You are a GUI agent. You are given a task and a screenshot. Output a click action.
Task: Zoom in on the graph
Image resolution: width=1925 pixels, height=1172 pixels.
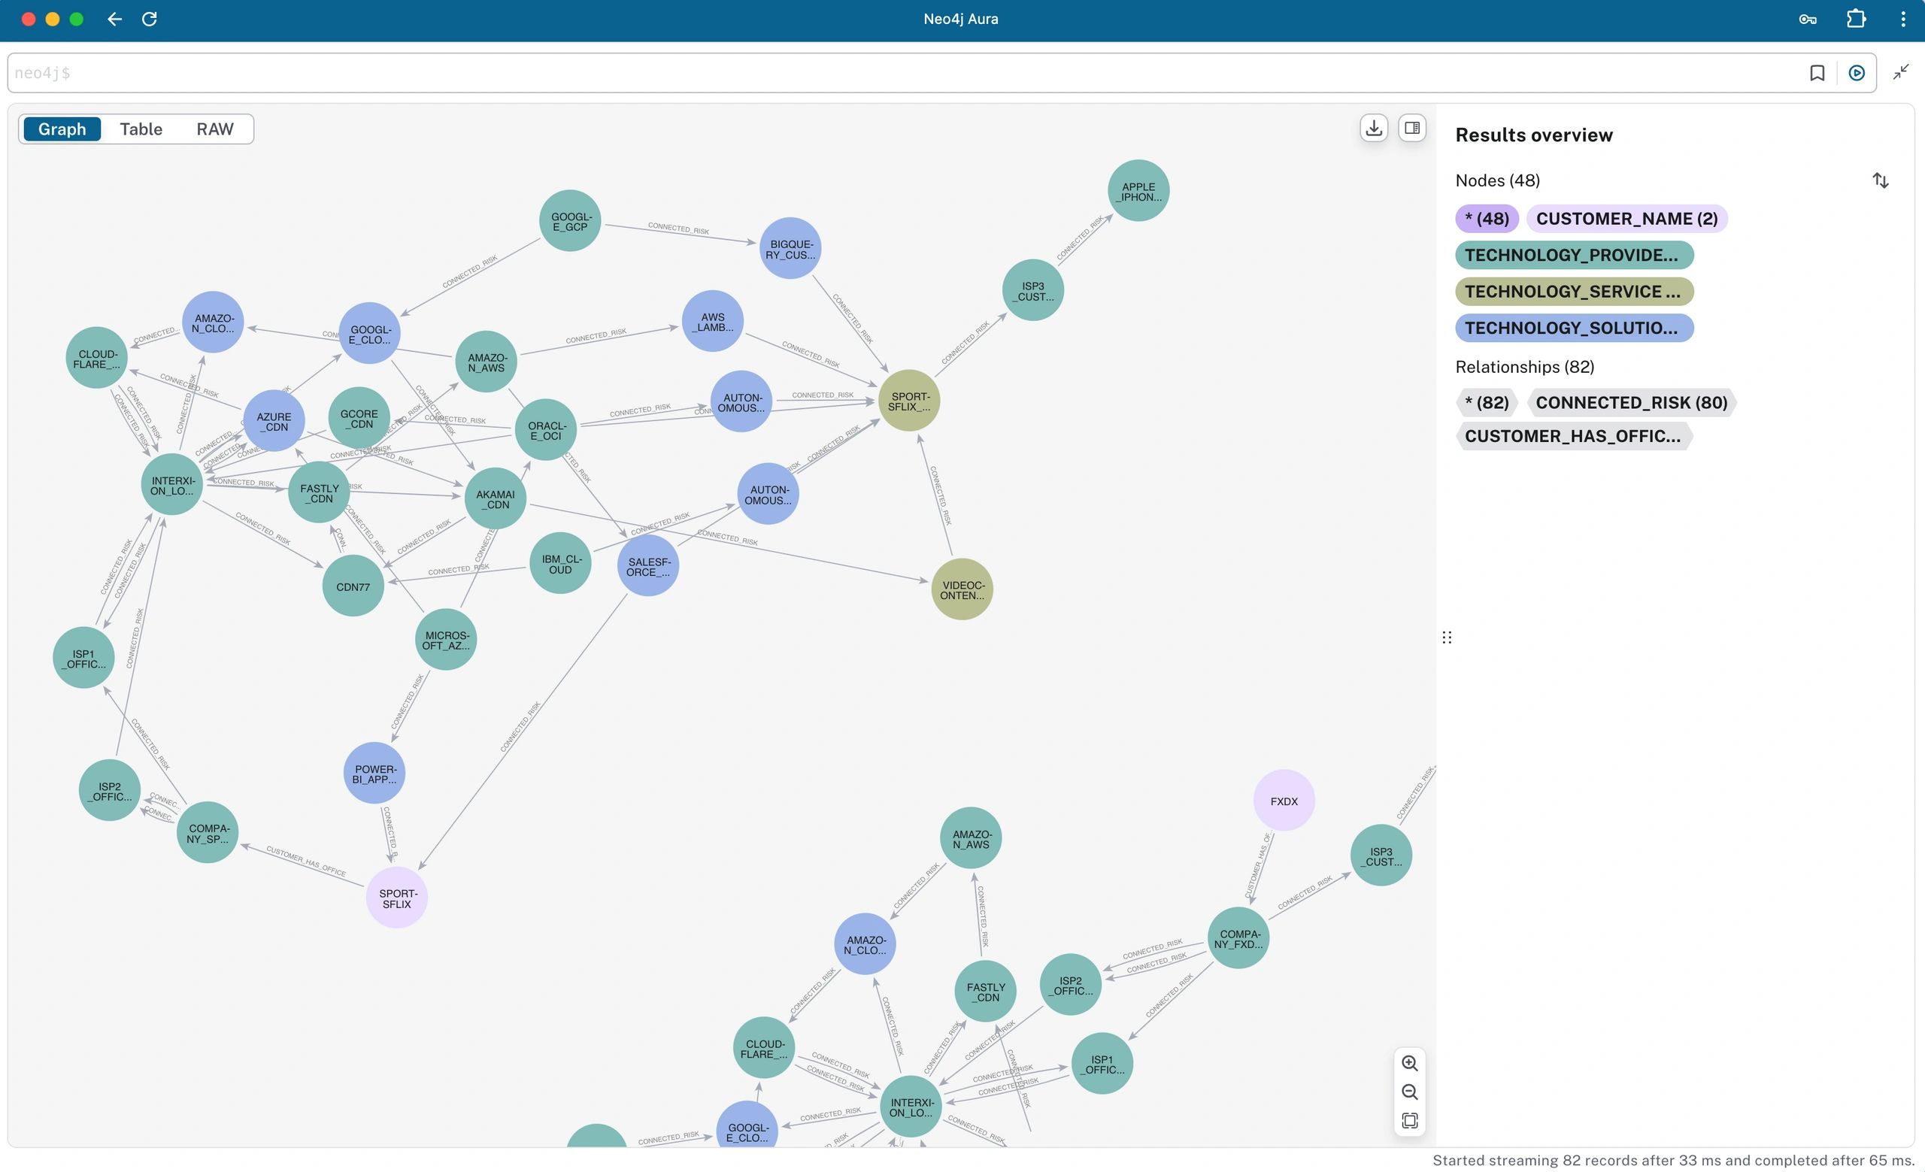pos(1409,1064)
